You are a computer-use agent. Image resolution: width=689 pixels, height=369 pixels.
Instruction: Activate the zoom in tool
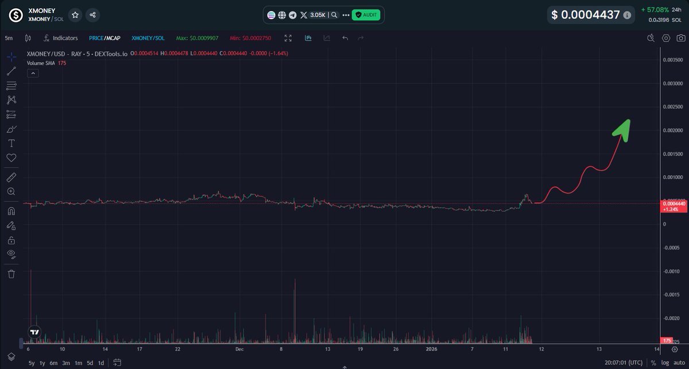point(11,191)
